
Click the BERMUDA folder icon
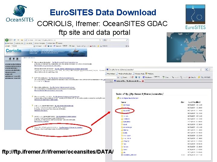coord(122,105)
